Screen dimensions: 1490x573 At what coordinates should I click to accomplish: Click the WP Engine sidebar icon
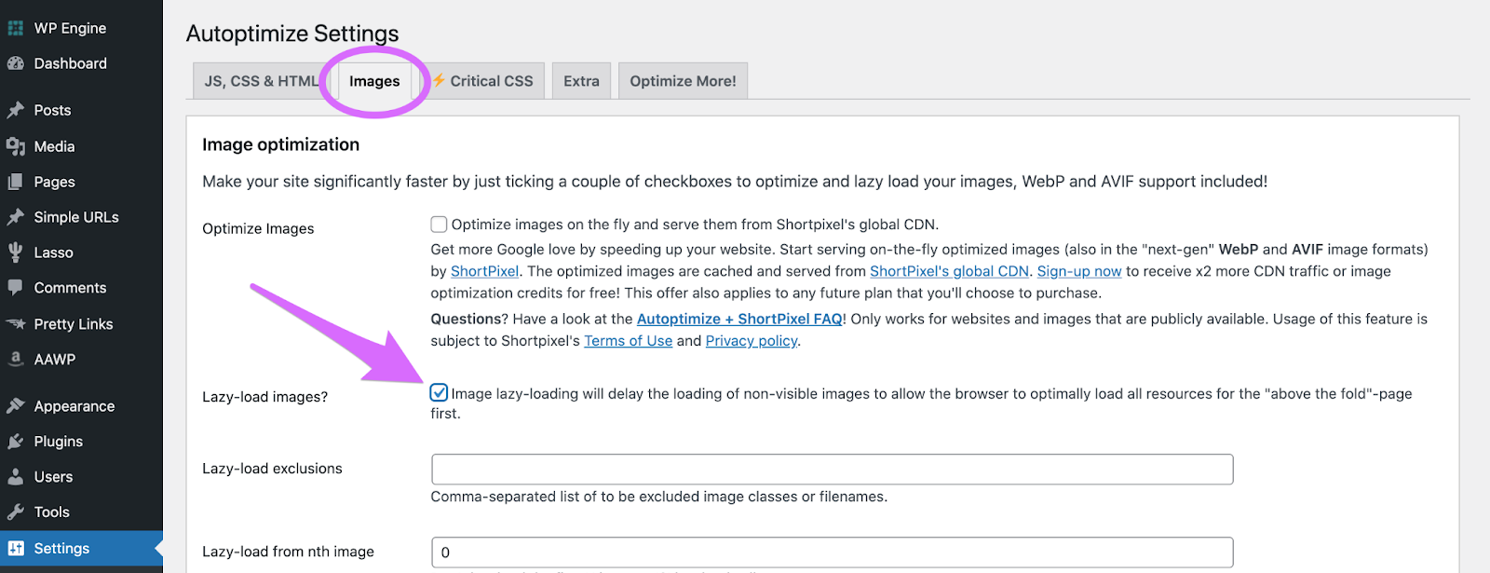pyautogui.click(x=16, y=28)
